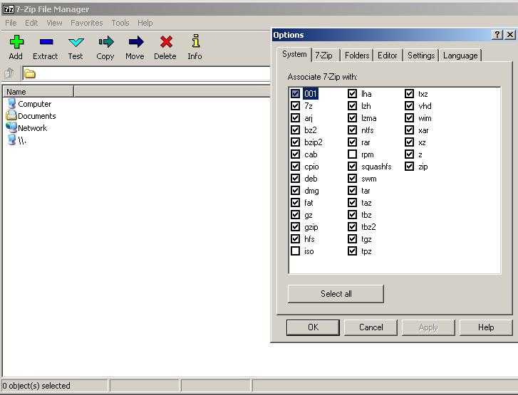
Task: Click the Copy toolbar icon
Action: pos(105,42)
